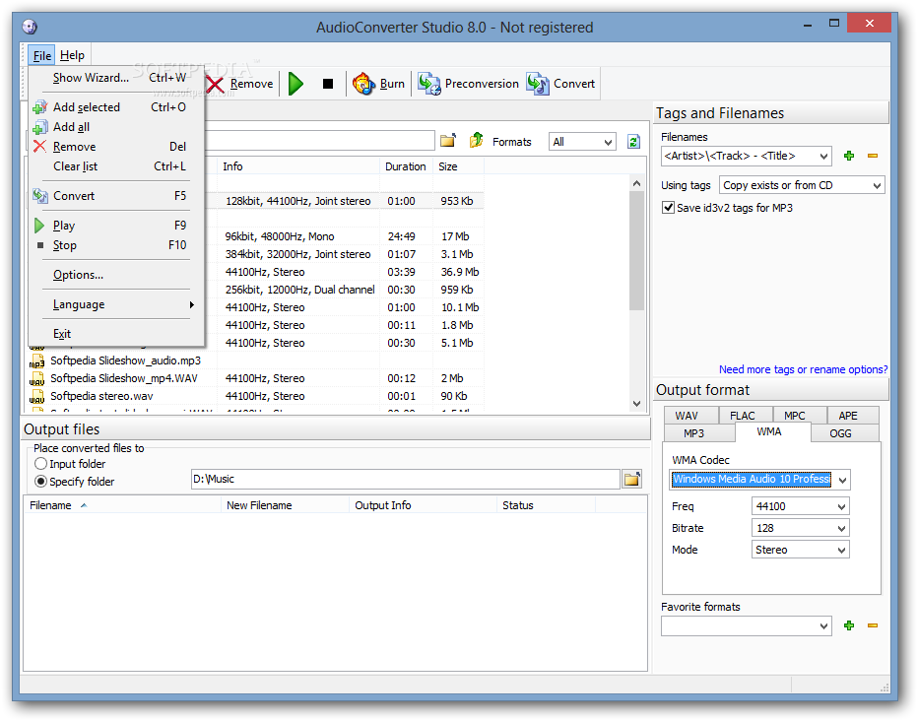The image size is (918, 721).
Task: Select Show Wizard... menu entry
Action: pos(116,78)
